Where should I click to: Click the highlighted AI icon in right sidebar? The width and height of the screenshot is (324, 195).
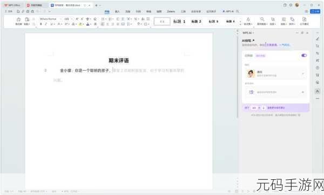pyautogui.click(x=318, y=91)
